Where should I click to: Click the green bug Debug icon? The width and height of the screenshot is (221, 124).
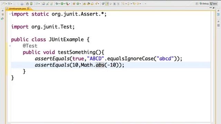[x=57, y=4]
